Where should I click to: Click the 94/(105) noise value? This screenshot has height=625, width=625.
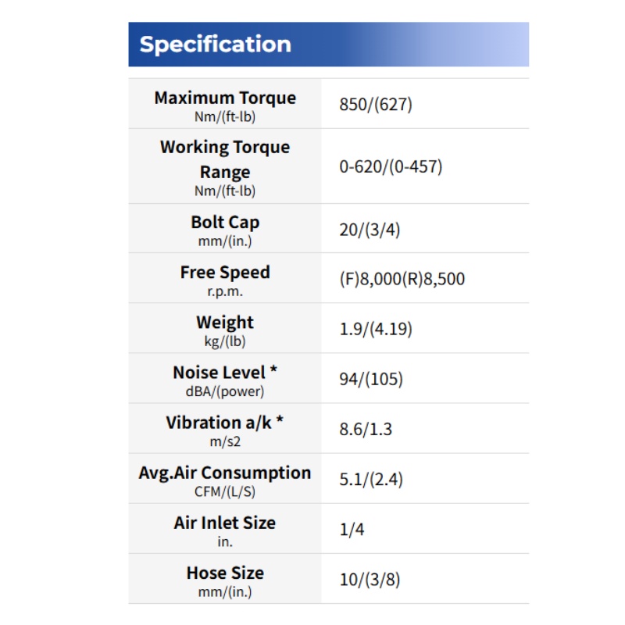tap(370, 379)
